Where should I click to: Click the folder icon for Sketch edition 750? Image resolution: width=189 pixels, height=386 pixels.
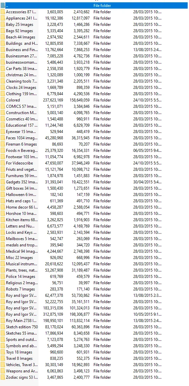click(3, 327)
